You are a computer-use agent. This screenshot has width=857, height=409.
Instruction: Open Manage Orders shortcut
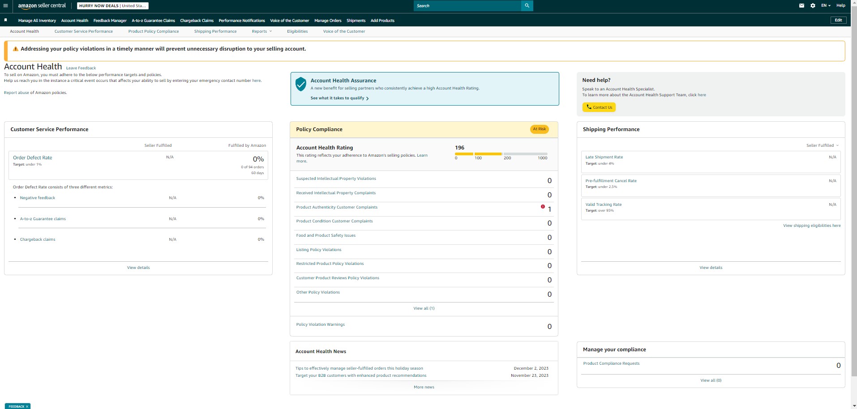(x=328, y=21)
